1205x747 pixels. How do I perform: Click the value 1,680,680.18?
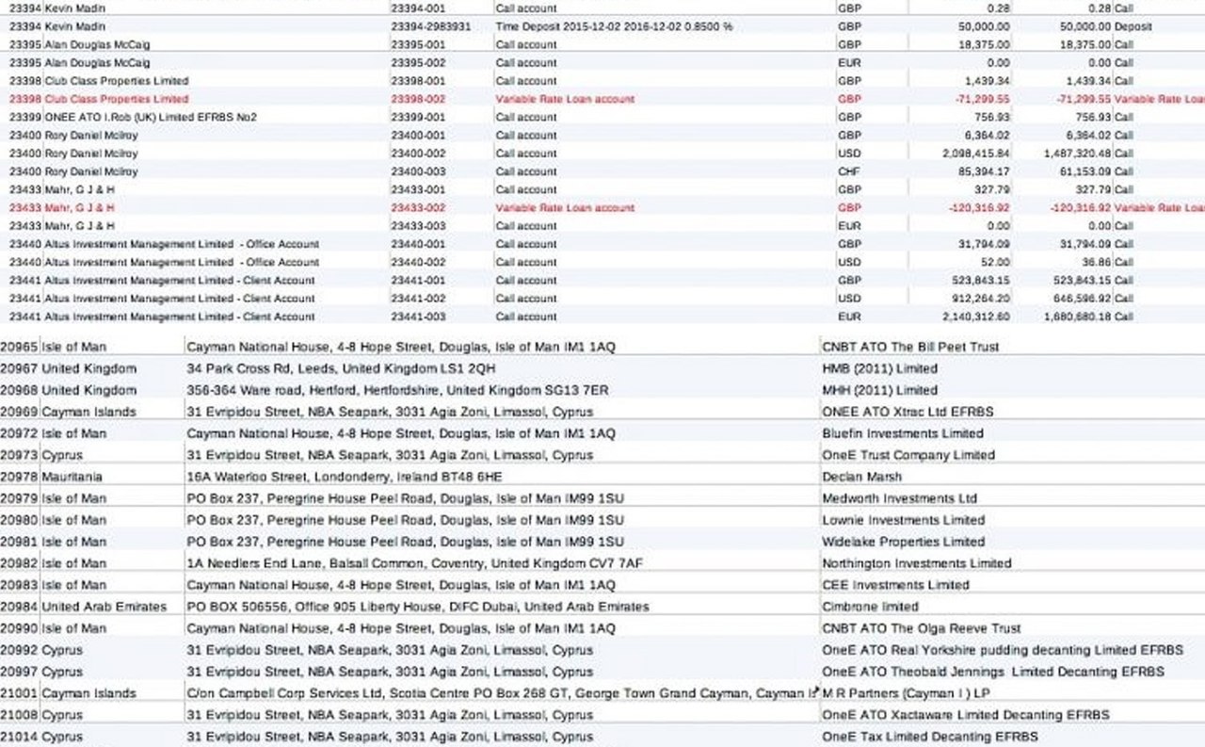[x=1076, y=317]
